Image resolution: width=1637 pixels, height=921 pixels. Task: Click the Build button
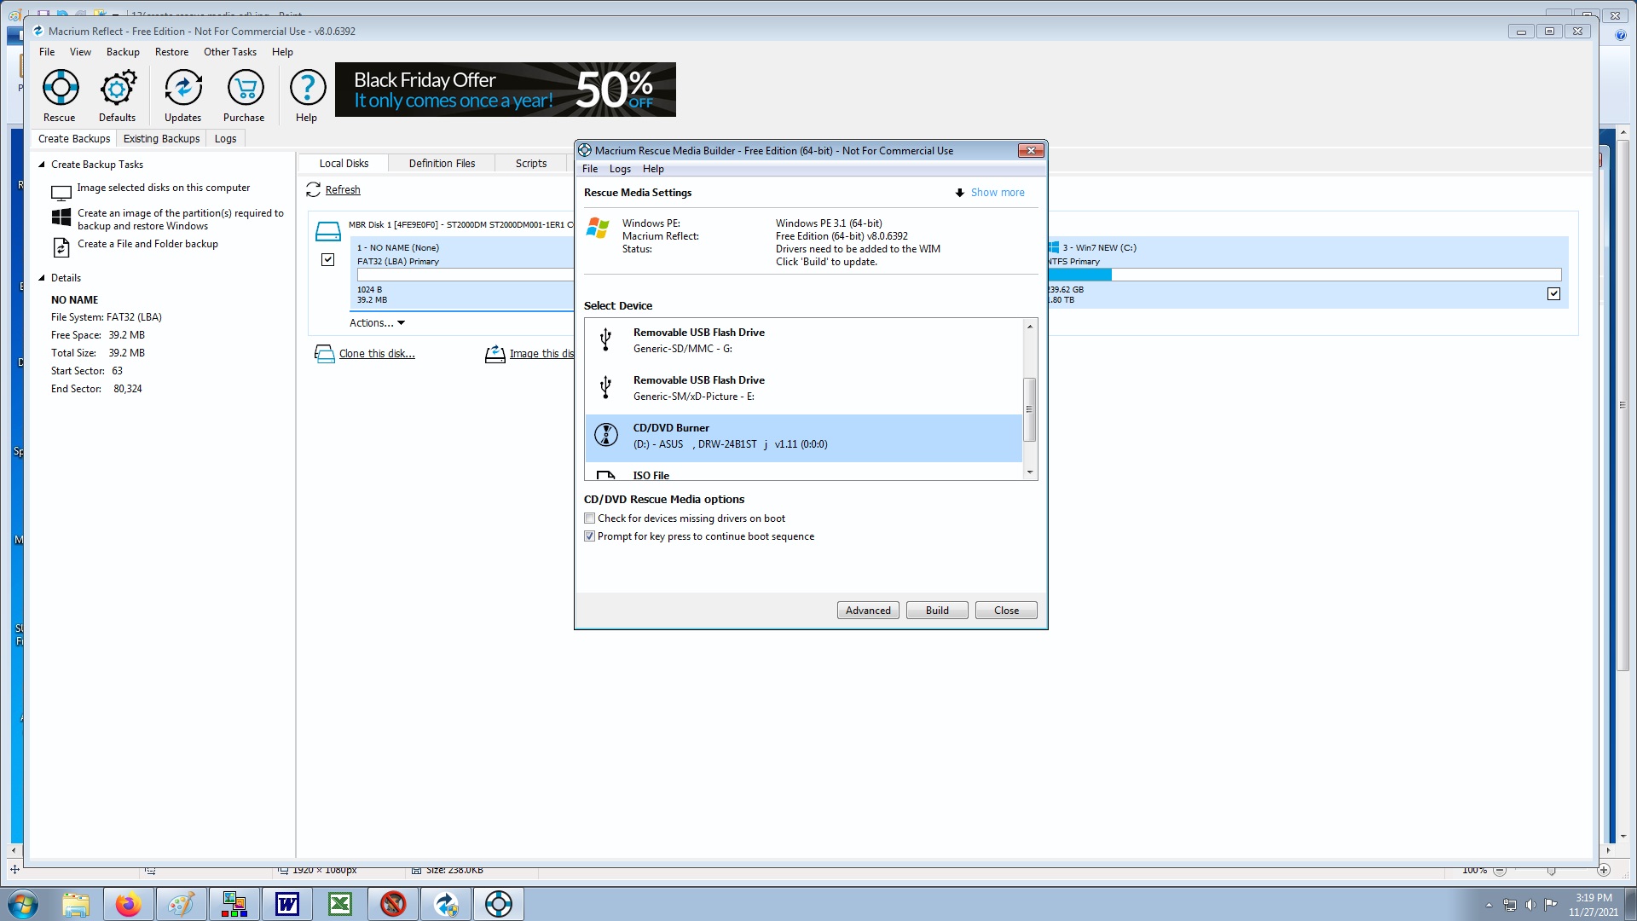coord(937,611)
